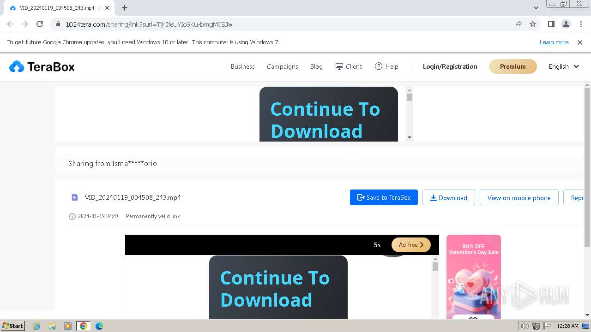The width and height of the screenshot is (591, 332).
Task: Open a new browser tab
Action: (x=124, y=8)
